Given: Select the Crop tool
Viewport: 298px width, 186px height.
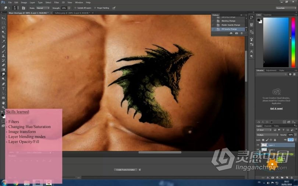Looking at the screenshot, I should point(3,37).
